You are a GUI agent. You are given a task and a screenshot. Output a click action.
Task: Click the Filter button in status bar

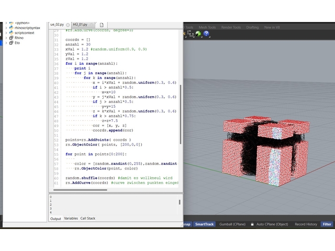[327, 224]
